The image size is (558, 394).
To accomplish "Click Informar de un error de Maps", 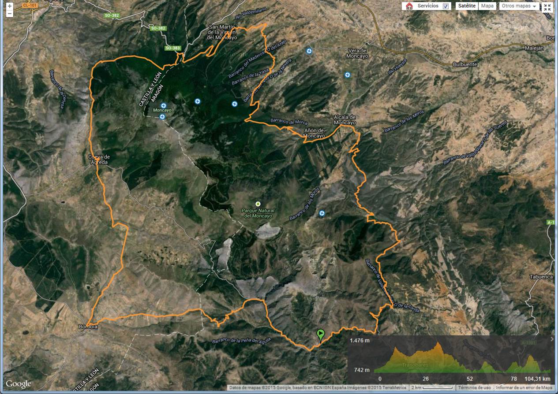I will [524, 388].
